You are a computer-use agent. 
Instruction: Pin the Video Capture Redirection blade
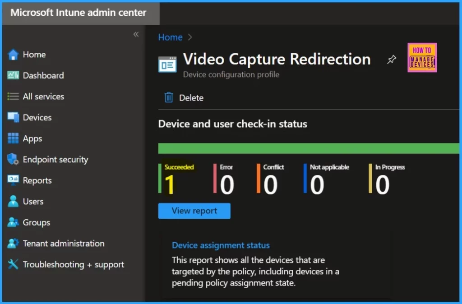(x=392, y=60)
